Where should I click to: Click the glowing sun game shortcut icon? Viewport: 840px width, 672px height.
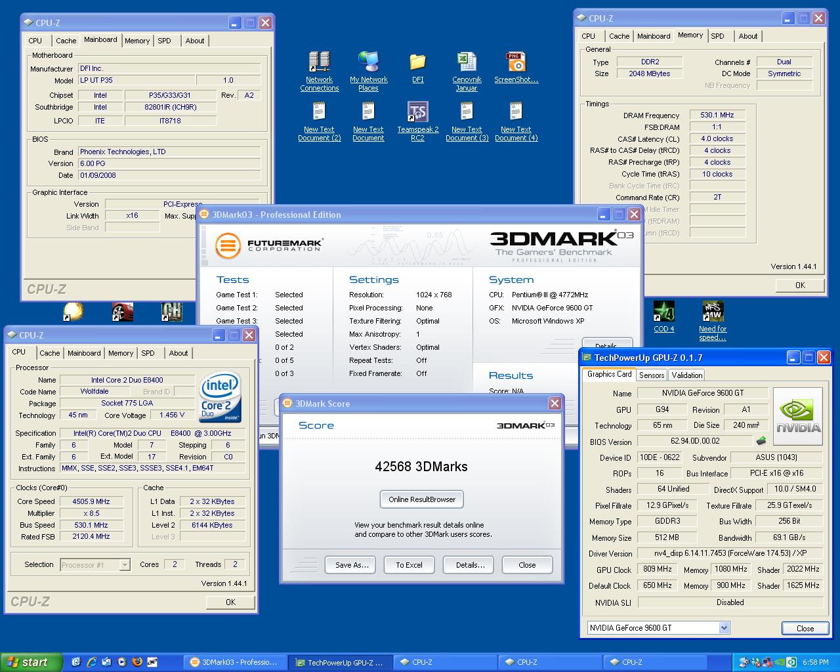tap(73, 312)
